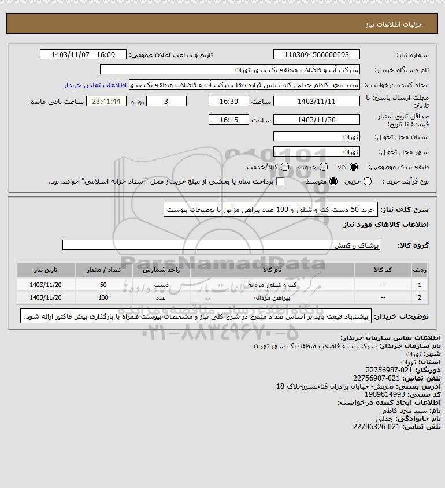The width and height of the screenshot is (445, 488).
Task: Click the delivery city field تهران
Action: point(316,151)
